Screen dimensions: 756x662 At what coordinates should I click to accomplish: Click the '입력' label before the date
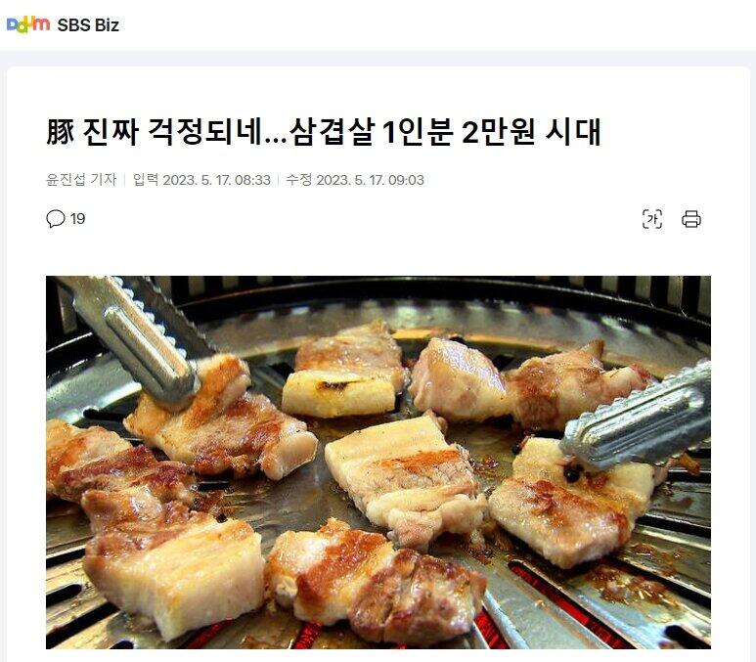[x=145, y=179]
